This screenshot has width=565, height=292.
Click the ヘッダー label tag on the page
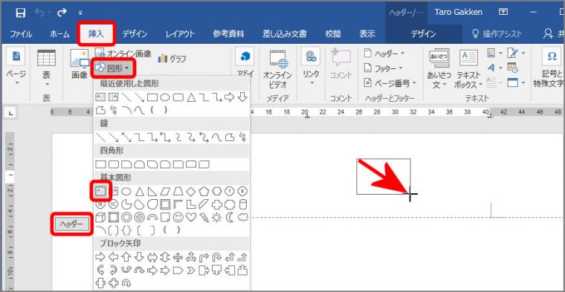tap(71, 224)
